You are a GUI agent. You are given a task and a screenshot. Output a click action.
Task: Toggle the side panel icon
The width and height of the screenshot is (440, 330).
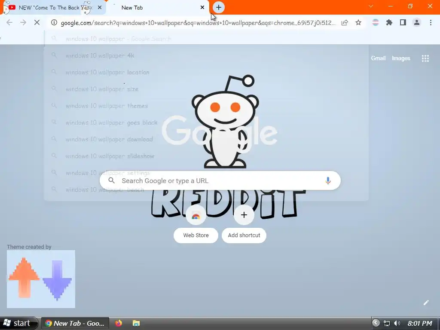coord(403,22)
